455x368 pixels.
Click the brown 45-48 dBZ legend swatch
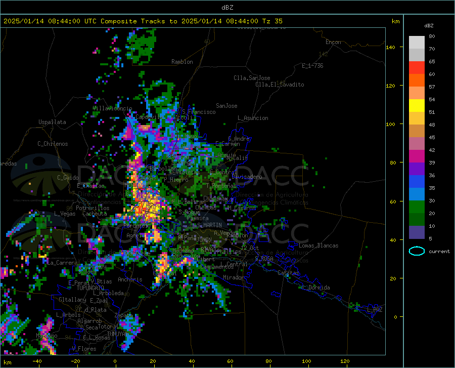[x=417, y=131]
